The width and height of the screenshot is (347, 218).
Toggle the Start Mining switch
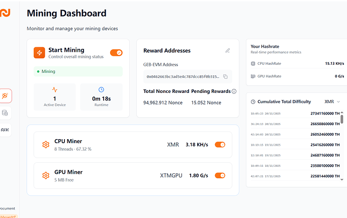click(x=116, y=53)
